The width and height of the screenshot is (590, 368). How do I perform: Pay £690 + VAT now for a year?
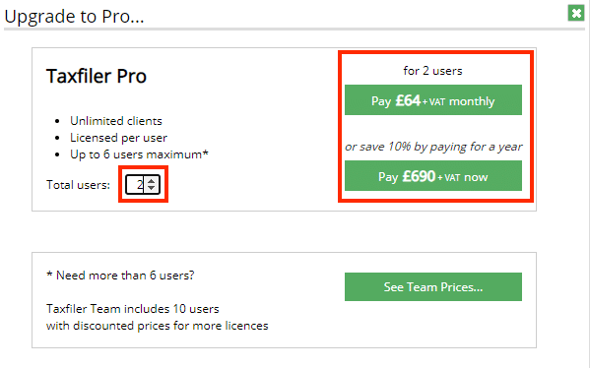point(433,176)
